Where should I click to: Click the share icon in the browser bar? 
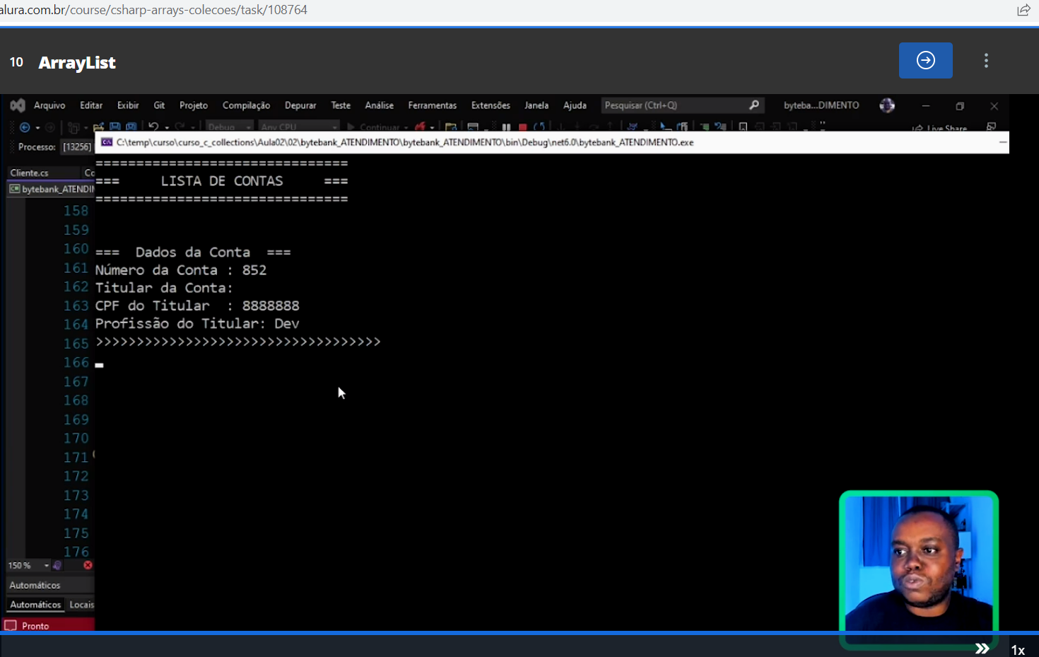[1023, 10]
